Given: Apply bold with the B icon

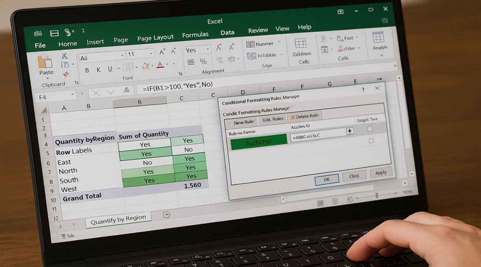Looking at the screenshot, I should tap(87, 70).
